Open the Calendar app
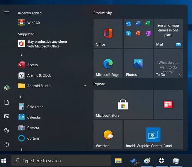Screen dimensions: 192x167 pyautogui.click(x=30, y=117)
